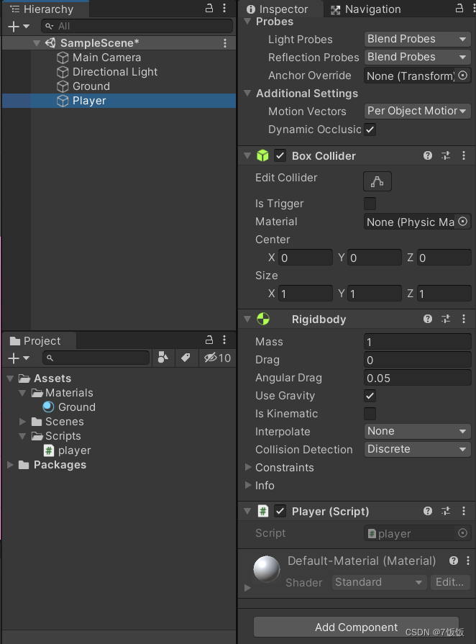Pick object for Physic Material field
476x644 pixels.
coord(463,222)
